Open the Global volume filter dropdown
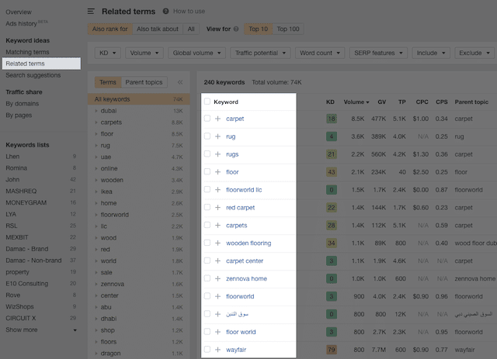Image resolution: width=497 pixels, height=359 pixels. click(196, 53)
